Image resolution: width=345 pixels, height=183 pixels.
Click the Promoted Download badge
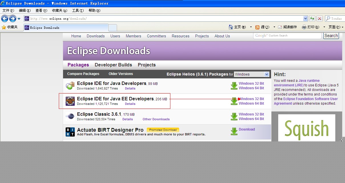point(163,130)
